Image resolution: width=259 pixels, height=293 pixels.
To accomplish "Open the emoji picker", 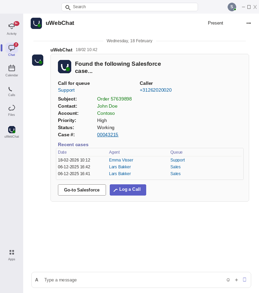I will click(x=228, y=280).
